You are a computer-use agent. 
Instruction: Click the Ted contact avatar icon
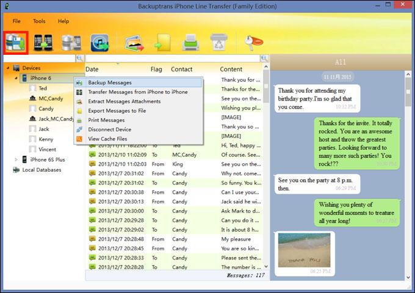pyautogui.click(x=32, y=88)
